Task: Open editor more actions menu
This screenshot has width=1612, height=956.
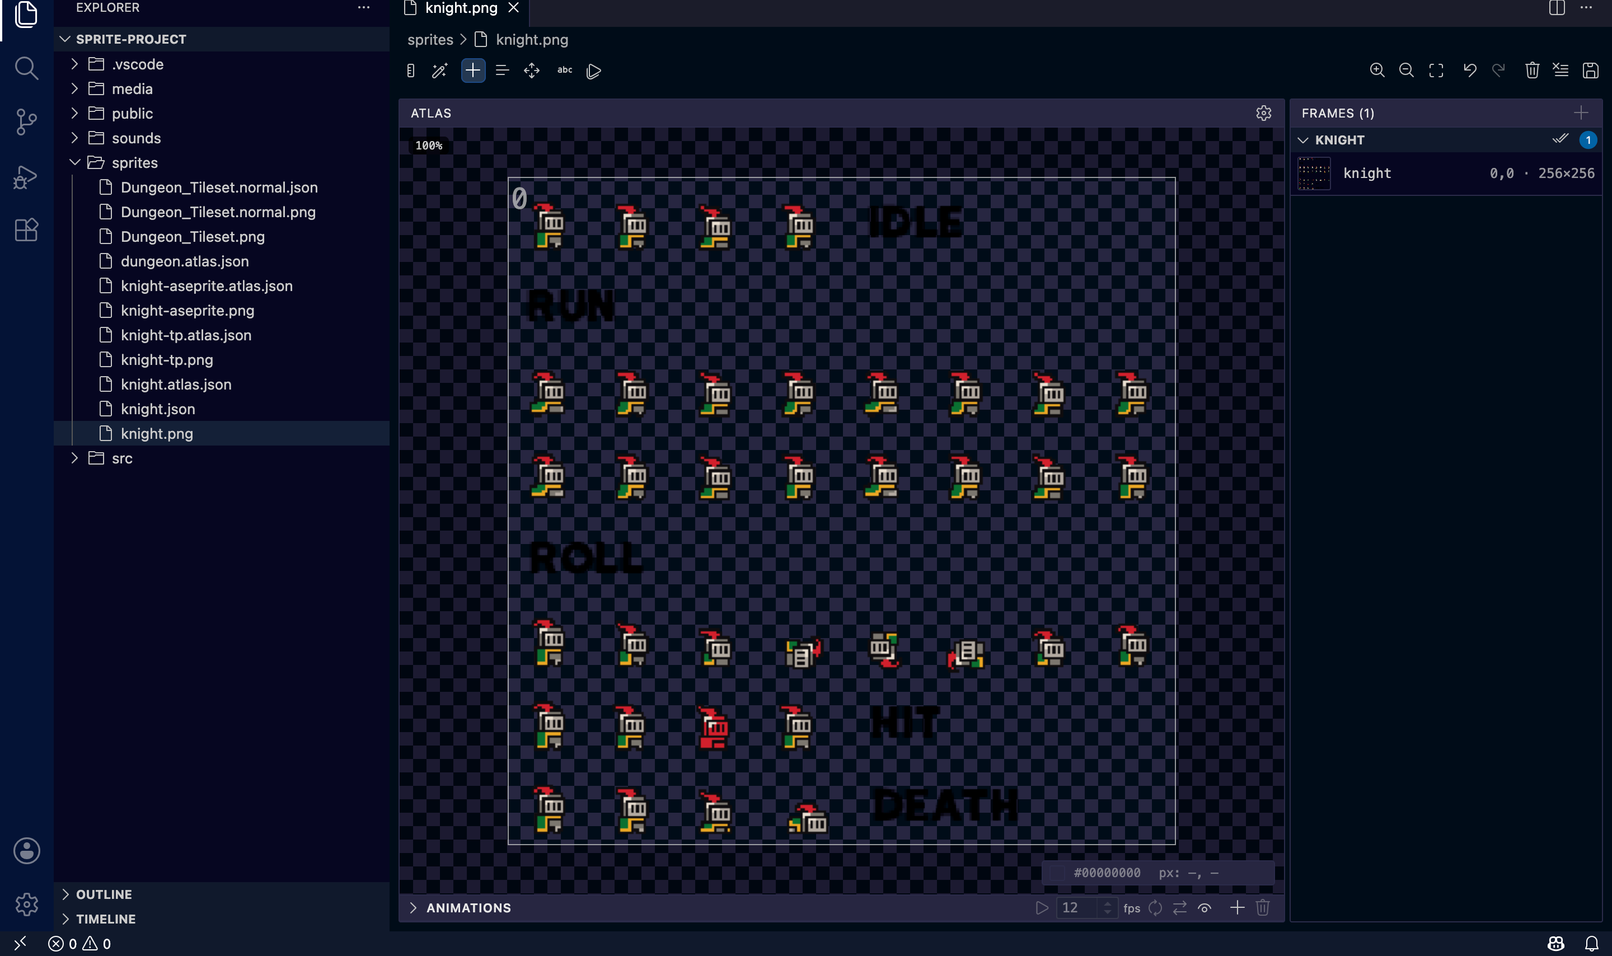Action: tap(1586, 8)
